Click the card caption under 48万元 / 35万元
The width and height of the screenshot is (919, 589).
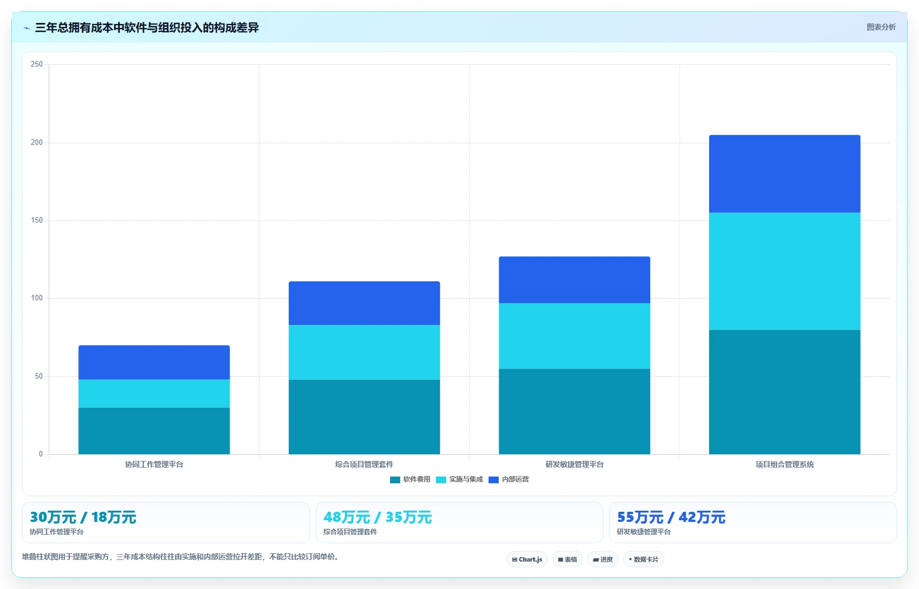[350, 532]
